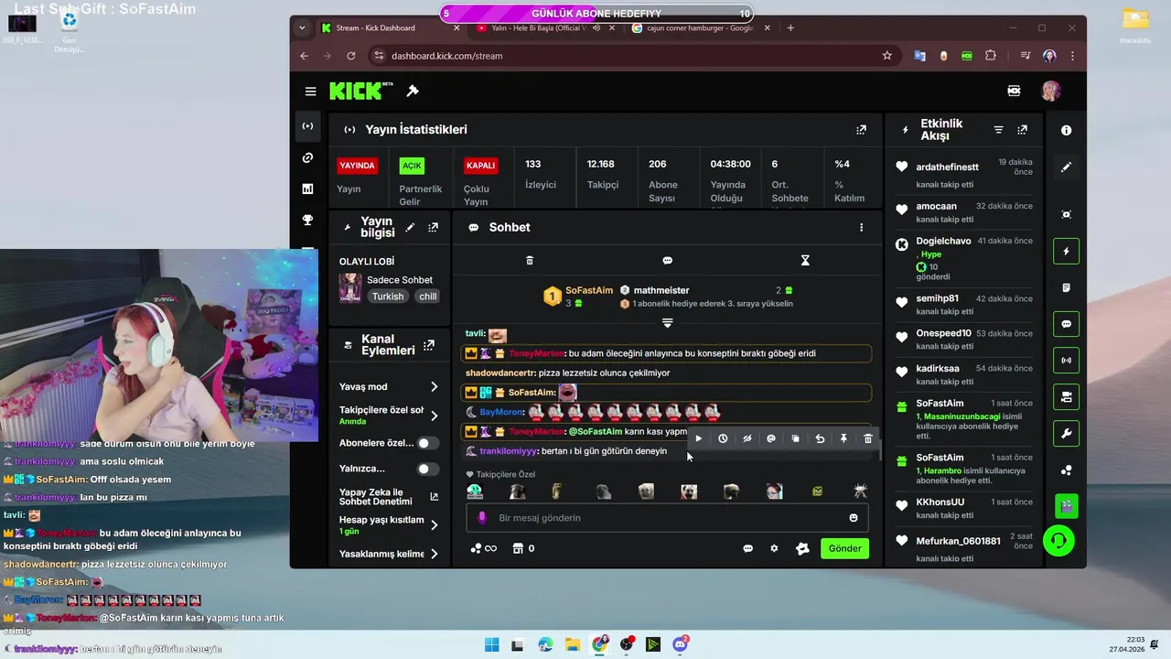Hide message with the eye-slash icon

click(747, 438)
